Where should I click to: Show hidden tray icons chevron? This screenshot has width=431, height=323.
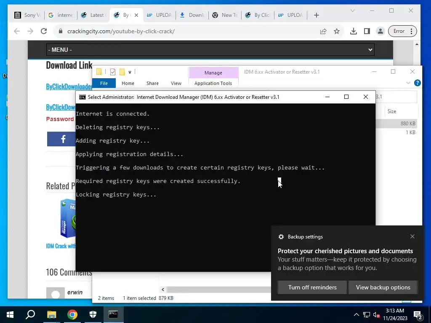click(x=356, y=315)
